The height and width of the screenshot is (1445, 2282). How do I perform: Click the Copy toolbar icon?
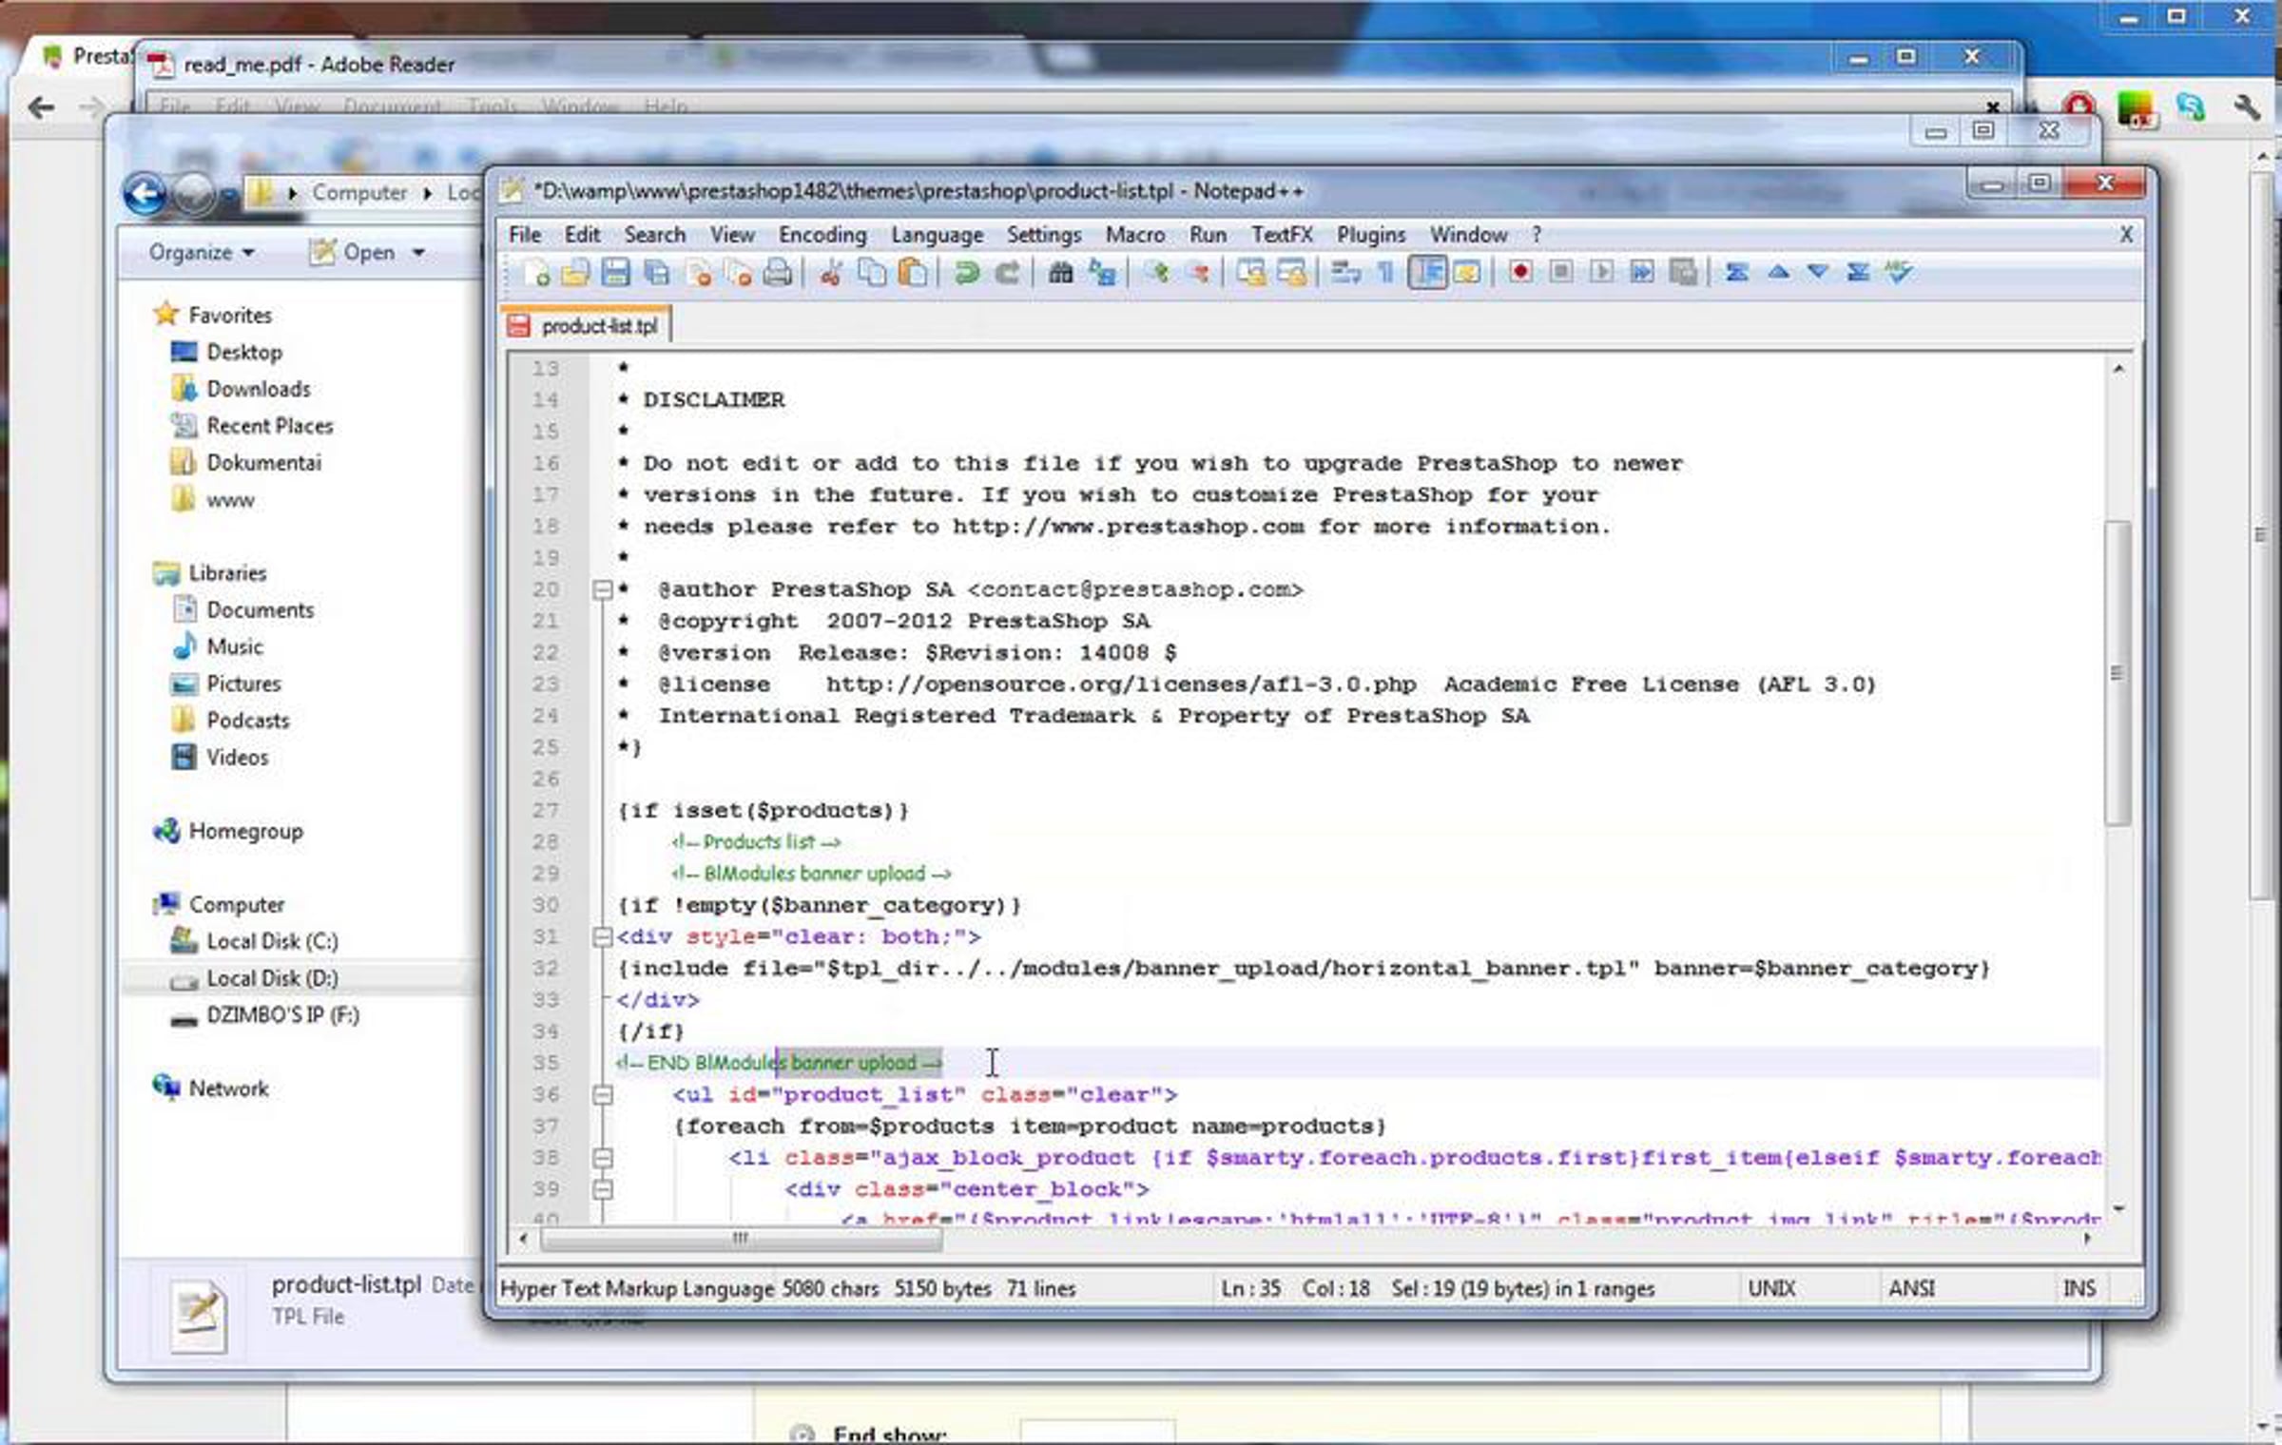(872, 274)
